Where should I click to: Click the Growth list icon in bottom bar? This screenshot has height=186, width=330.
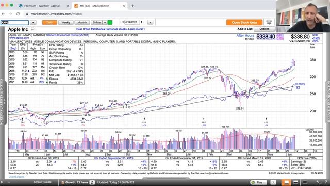[x=63, y=182]
